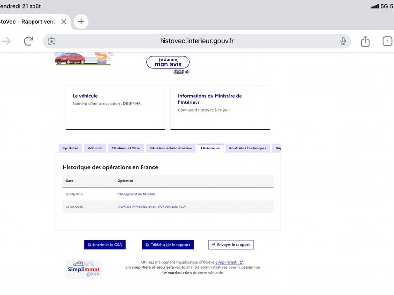
Task: Follow the Simplimmat official application link
Action: pos(229,262)
